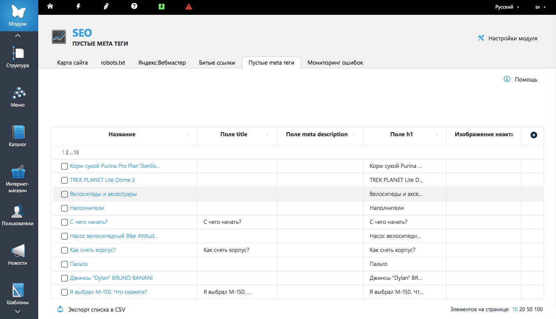The image size is (556, 319).
Task: Open the Пальто page link
Action: (x=79, y=264)
